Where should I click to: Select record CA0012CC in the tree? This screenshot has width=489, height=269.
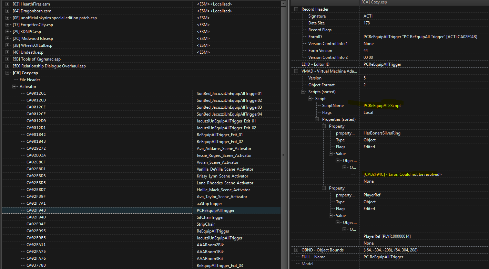click(x=36, y=94)
